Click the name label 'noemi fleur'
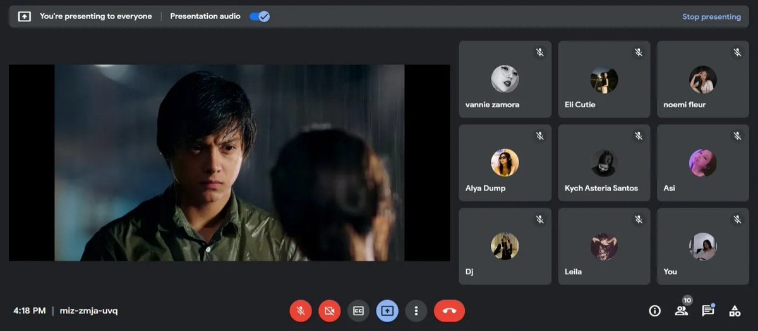This screenshot has width=758, height=331. tap(685, 105)
